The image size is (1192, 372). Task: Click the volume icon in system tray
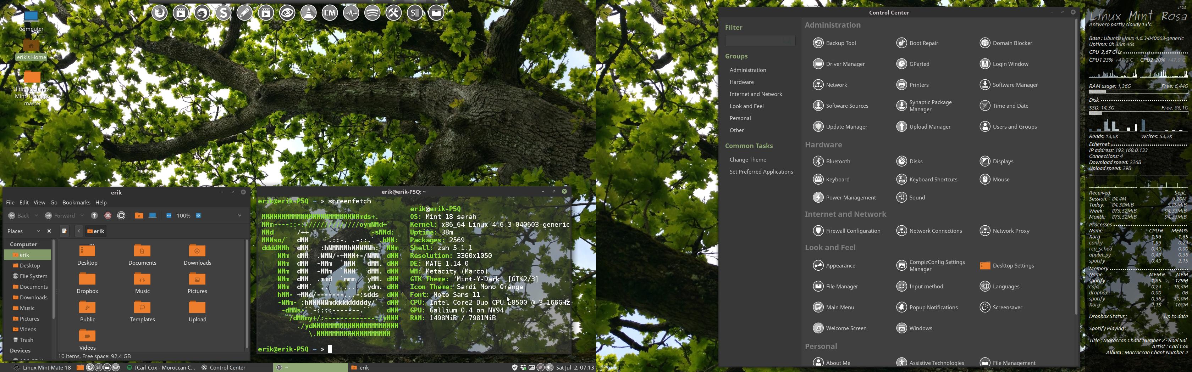[x=549, y=368]
